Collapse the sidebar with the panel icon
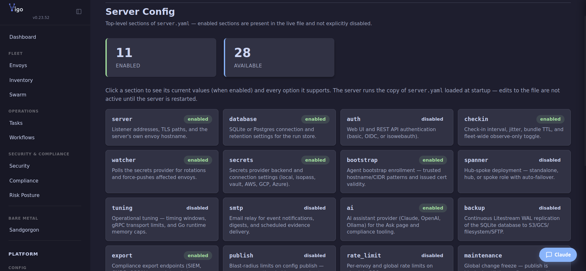Viewport: 586px width, 271px height. click(x=79, y=12)
